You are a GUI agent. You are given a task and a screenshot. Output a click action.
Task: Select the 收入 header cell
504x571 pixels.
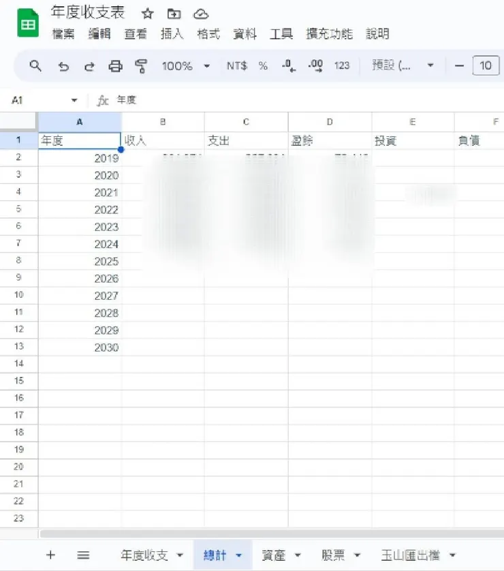(x=163, y=140)
